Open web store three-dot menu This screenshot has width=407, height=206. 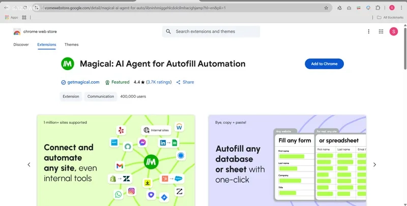(x=368, y=31)
